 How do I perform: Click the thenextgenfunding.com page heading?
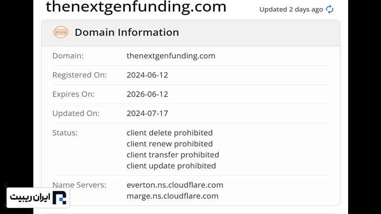point(136,7)
